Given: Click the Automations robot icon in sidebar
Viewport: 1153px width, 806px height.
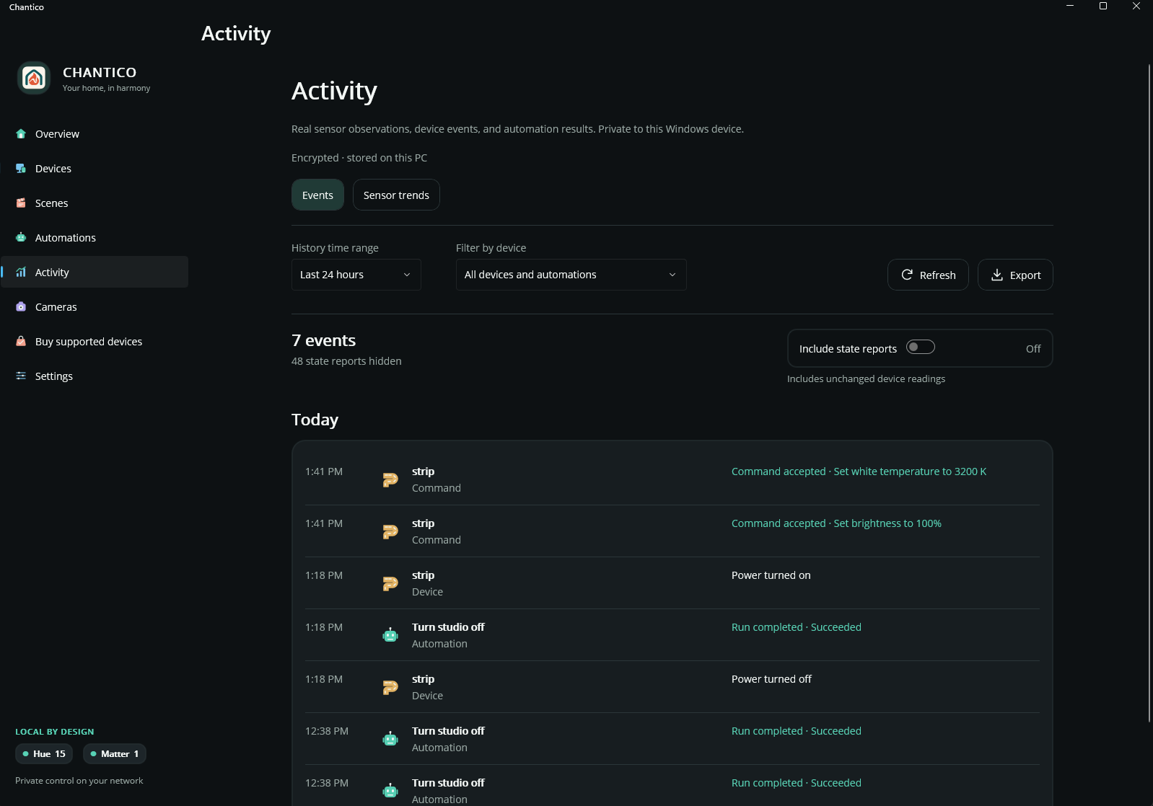Looking at the screenshot, I should coord(21,238).
